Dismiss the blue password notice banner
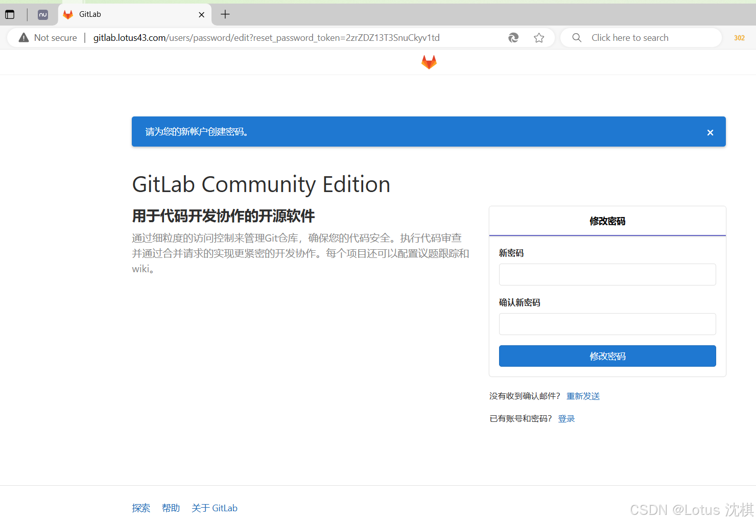The width and height of the screenshot is (756, 523). 710,133
